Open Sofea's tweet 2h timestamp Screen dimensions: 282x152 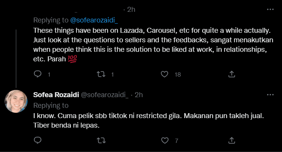[x=139, y=95]
